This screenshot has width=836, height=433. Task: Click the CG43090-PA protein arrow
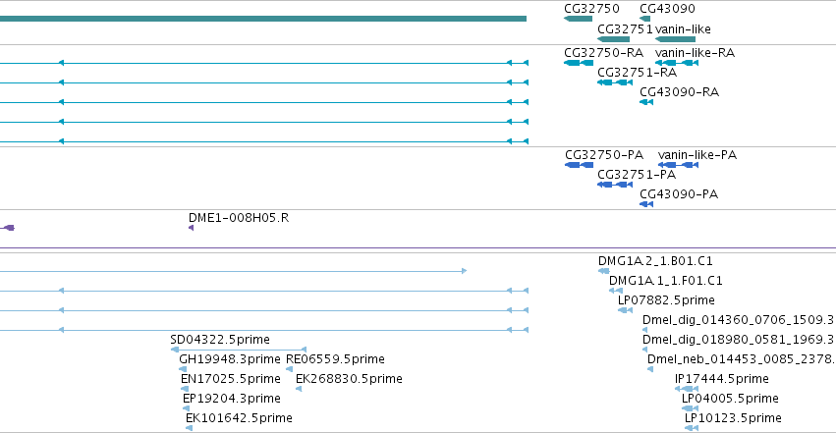click(x=646, y=204)
